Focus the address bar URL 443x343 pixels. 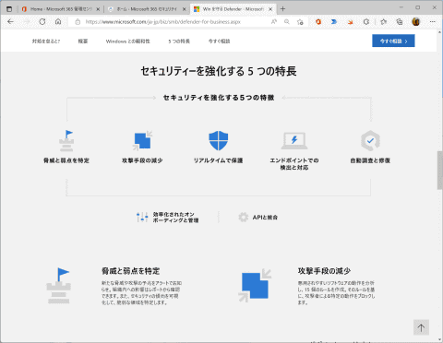(x=163, y=22)
